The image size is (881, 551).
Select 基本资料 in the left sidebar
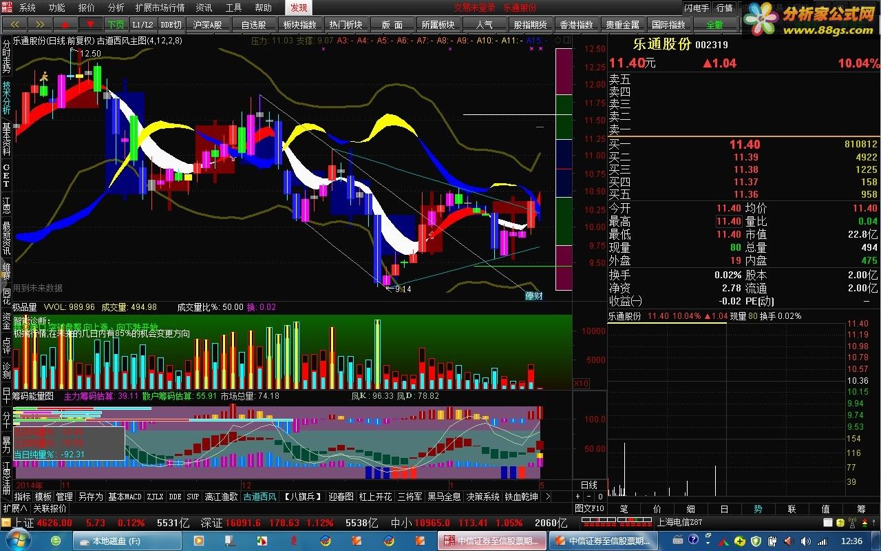[x=6, y=139]
